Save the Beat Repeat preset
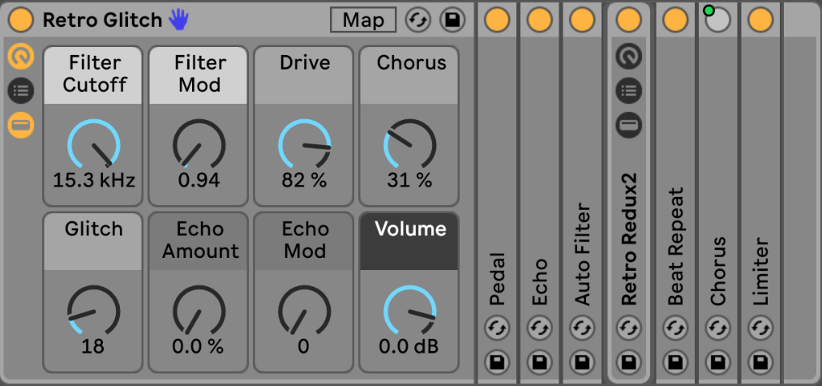Image resolution: width=822 pixels, height=386 pixels. [x=675, y=362]
